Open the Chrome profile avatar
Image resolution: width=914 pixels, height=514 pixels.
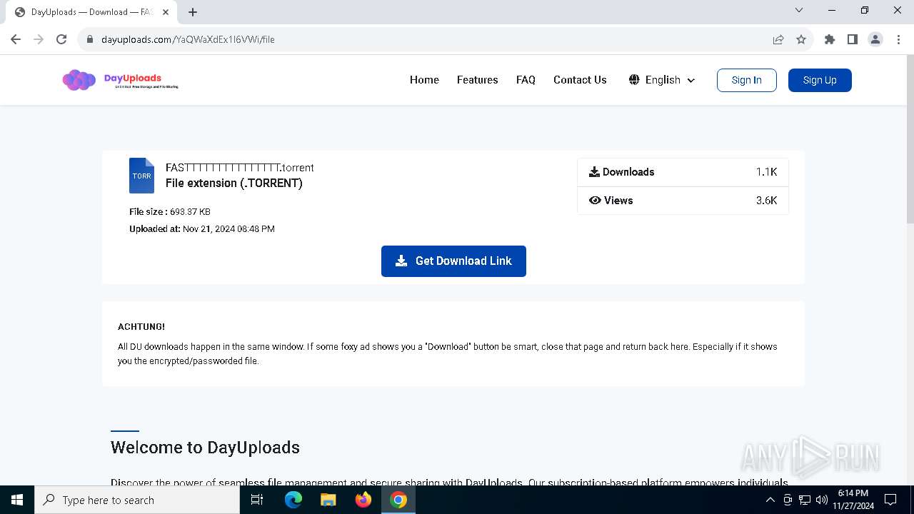point(875,39)
